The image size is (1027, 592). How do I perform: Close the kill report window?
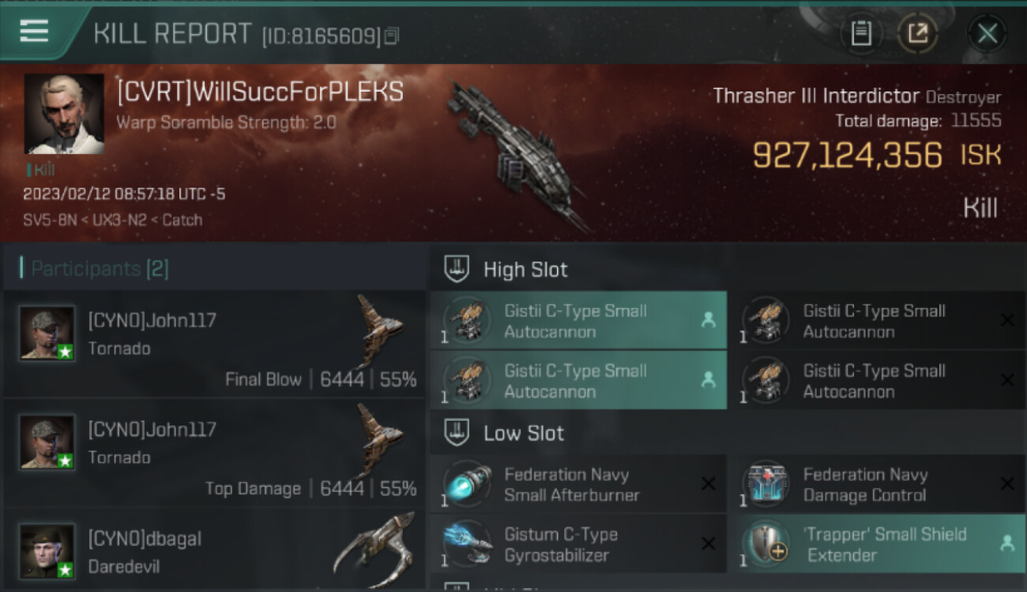(987, 33)
